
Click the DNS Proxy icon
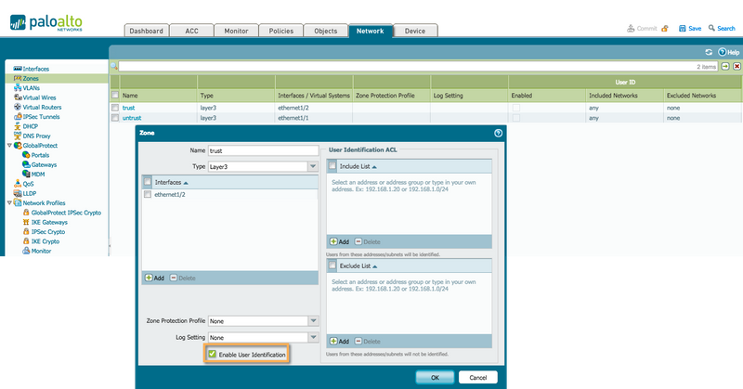pos(18,136)
